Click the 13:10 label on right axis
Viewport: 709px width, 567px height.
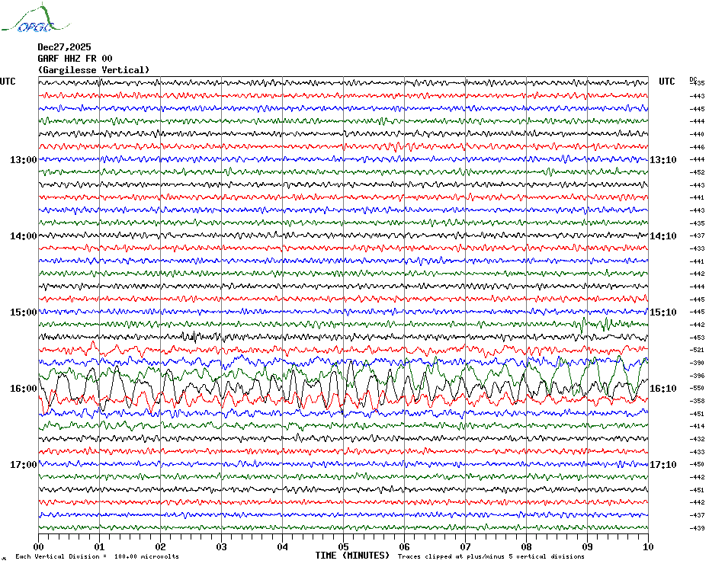662,160
